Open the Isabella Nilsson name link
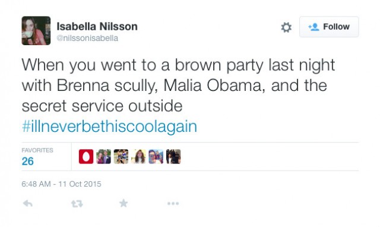 [97, 26]
